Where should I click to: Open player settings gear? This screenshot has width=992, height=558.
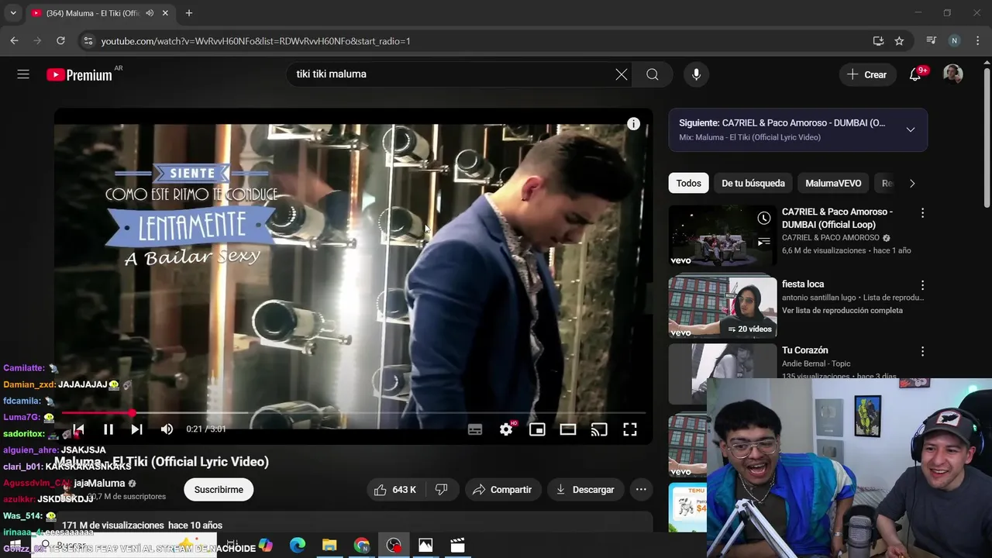[506, 429]
